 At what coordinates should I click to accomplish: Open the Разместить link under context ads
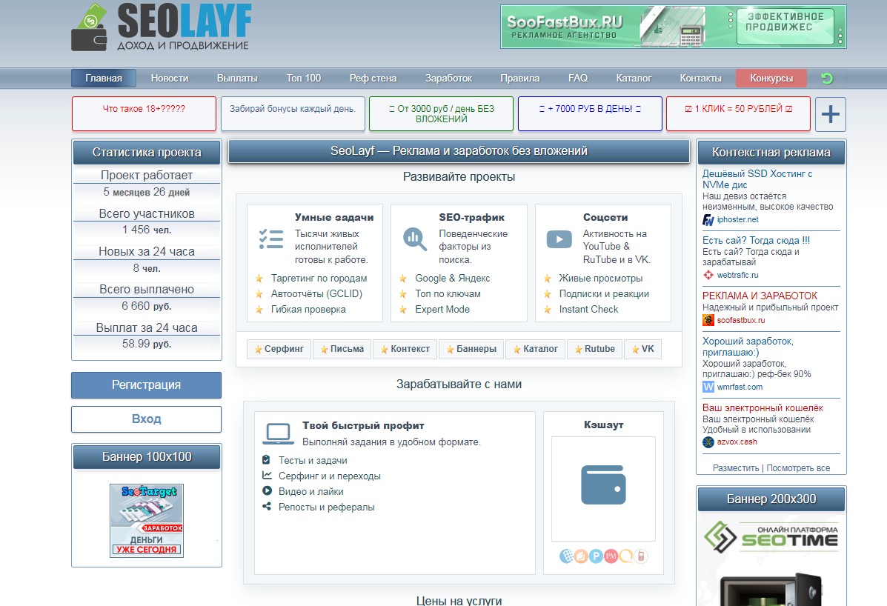click(x=735, y=468)
